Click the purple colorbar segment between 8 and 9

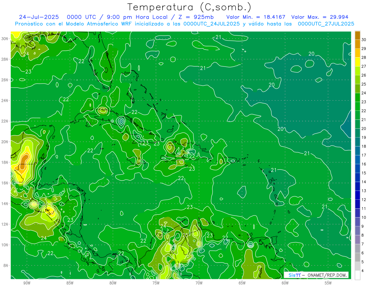(357, 231)
